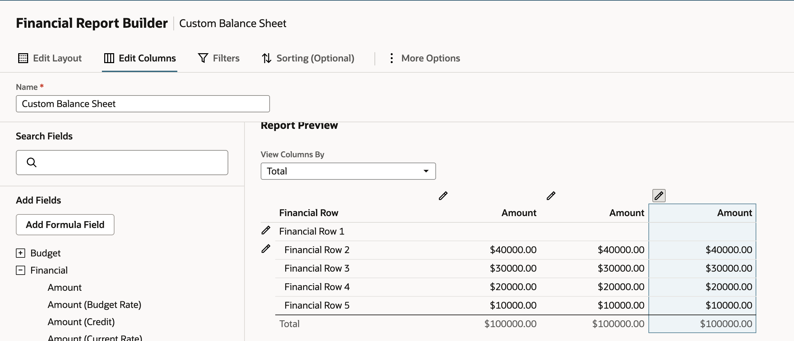Click the Custom Balance Sheet title text
The width and height of the screenshot is (794, 341).
click(x=233, y=23)
